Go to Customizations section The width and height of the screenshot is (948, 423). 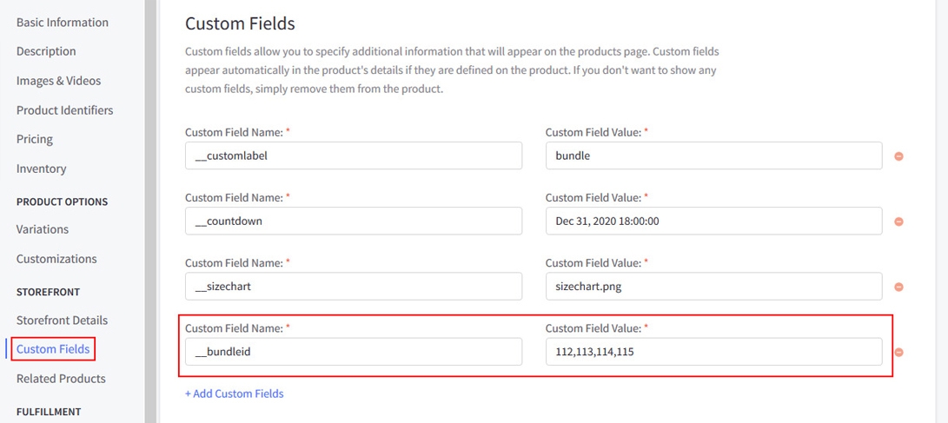(56, 259)
